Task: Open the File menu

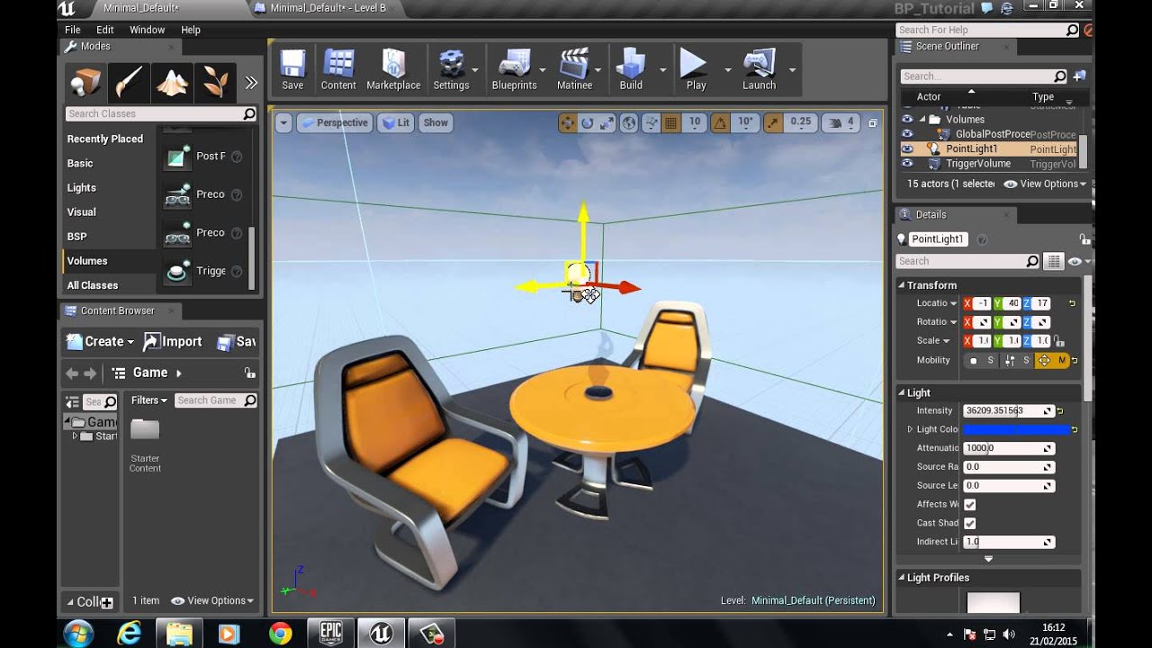Action: [x=73, y=30]
